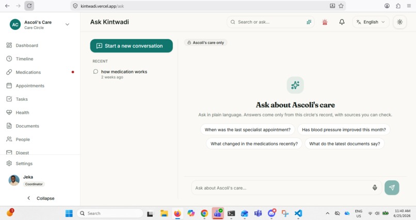Ask 'Has blood pressure improved this month?'

pyautogui.click(x=344, y=130)
